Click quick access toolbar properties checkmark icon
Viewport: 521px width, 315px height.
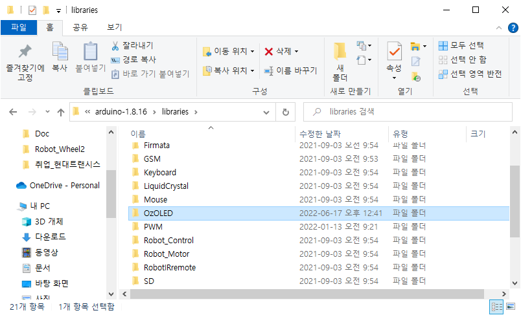click(32, 10)
